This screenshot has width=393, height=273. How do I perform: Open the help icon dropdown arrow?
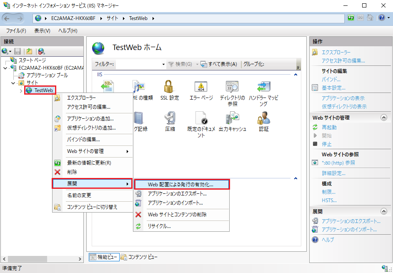(388, 18)
